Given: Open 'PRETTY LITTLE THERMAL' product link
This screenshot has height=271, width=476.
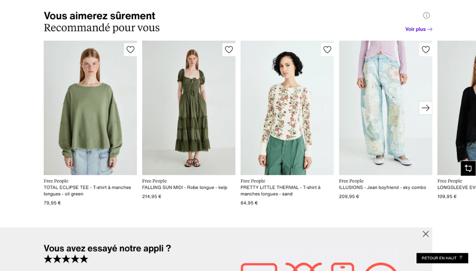Looking at the screenshot, I should coord(280,191).
